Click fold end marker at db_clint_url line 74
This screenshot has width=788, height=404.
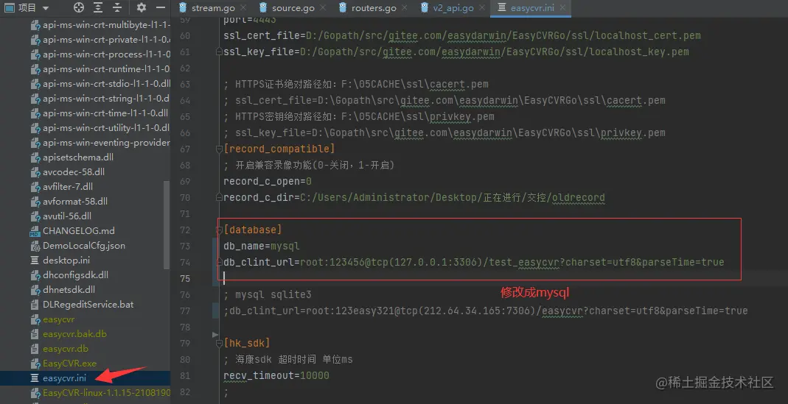(219, 262)
